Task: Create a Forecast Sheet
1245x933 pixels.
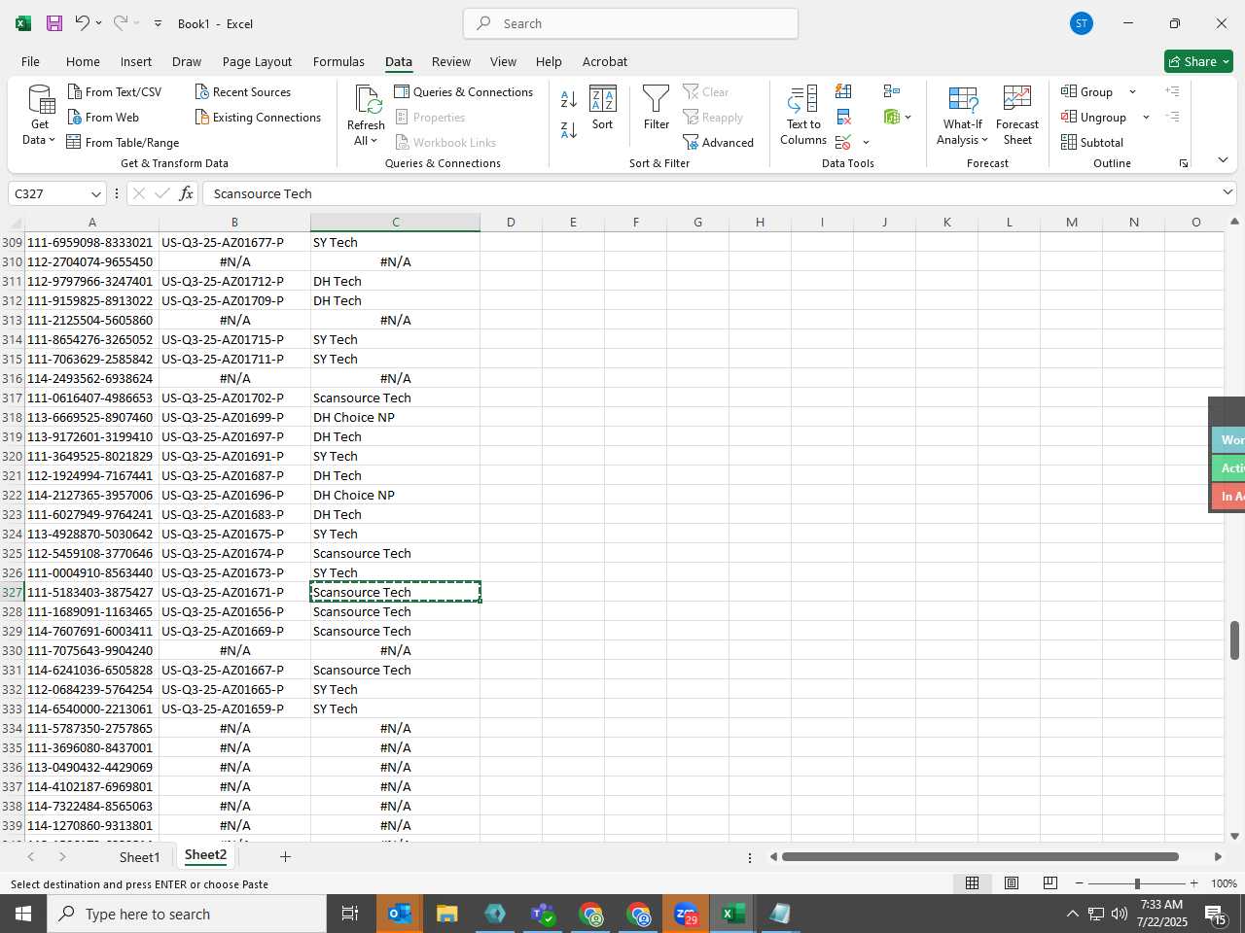Action: pos(1017,116)
